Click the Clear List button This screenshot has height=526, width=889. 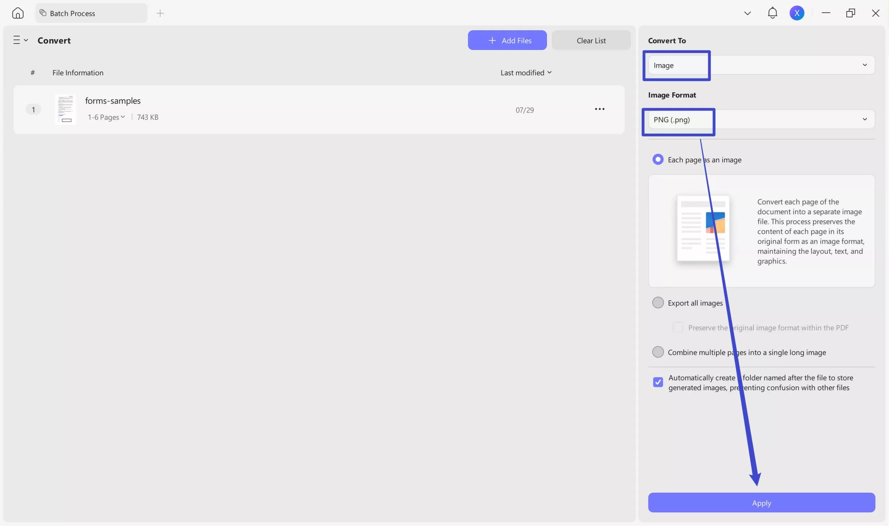tap(591, 40)
